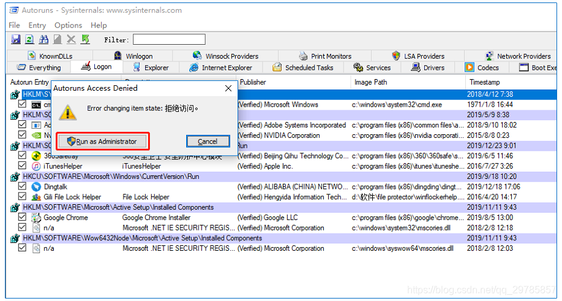Toggle checkbox for cmd.exe entry
This screenshot has width=562, height=301.
(x=22, y=104)
